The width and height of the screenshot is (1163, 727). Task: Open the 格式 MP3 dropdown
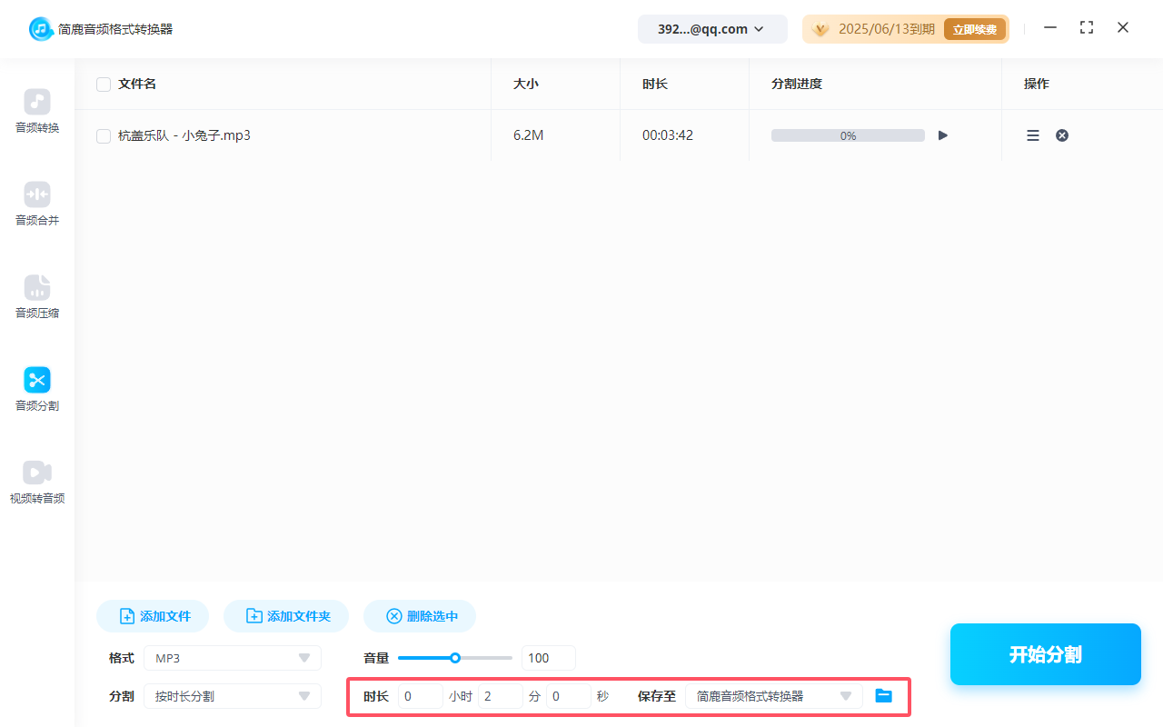(x=232, y=657)
